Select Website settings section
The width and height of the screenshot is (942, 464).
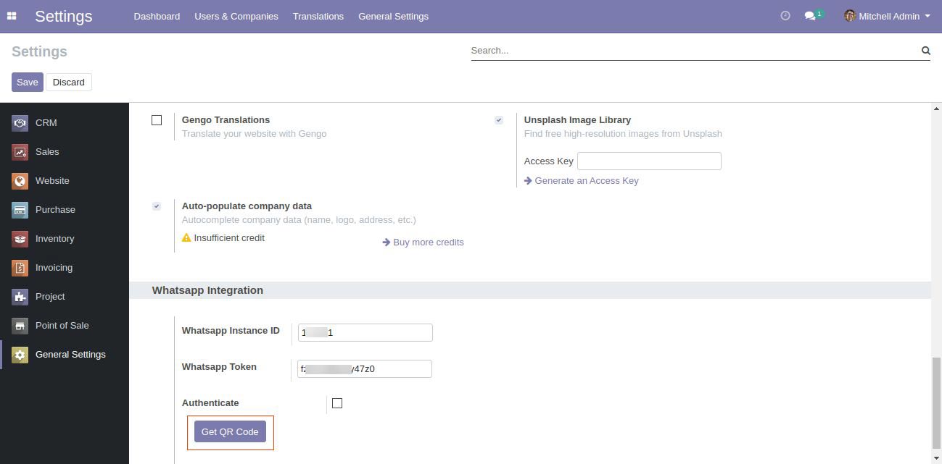[x=65, y=181]
